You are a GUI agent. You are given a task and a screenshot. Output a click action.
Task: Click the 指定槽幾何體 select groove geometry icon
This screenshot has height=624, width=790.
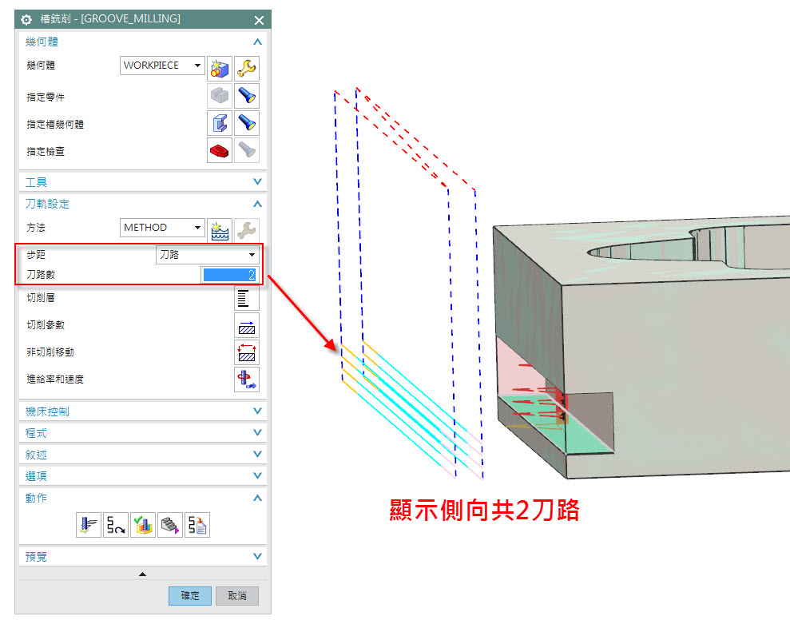(x=220, y=123)
